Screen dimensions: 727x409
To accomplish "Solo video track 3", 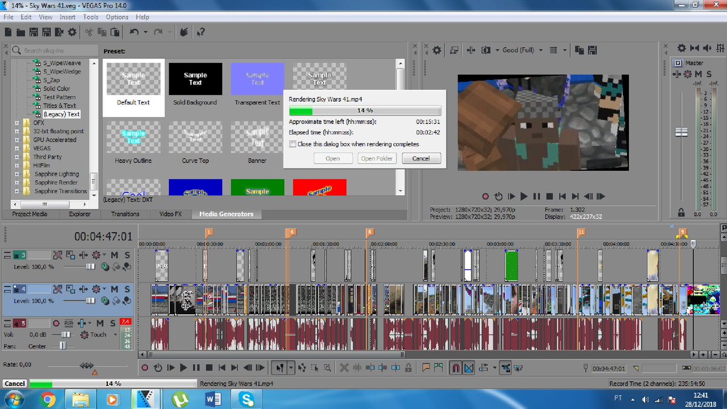I will point(127,254).
